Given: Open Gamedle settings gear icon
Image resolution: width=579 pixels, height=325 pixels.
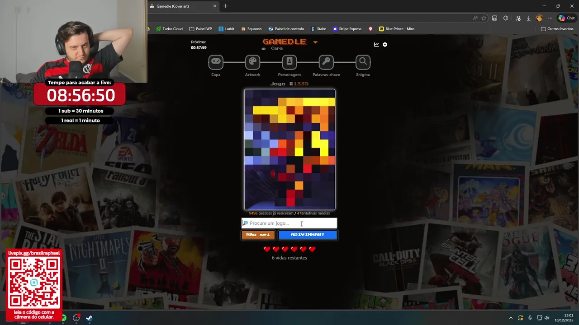Looking at the screenshot, I should click(385, 45).
